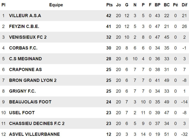Image resolution: width=189 pixels, height=140 pixels.
Task: Select VENISSIEUX FC 2 in the standings
Action: (28, 37)
